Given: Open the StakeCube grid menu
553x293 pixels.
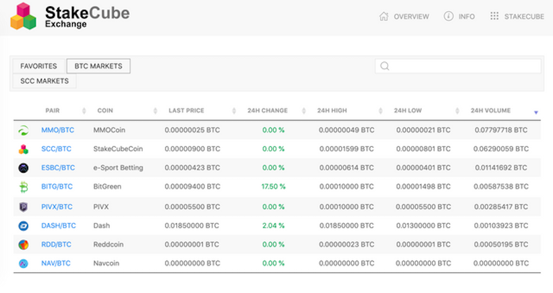Looking at the screenshot, I should [494, 16].
